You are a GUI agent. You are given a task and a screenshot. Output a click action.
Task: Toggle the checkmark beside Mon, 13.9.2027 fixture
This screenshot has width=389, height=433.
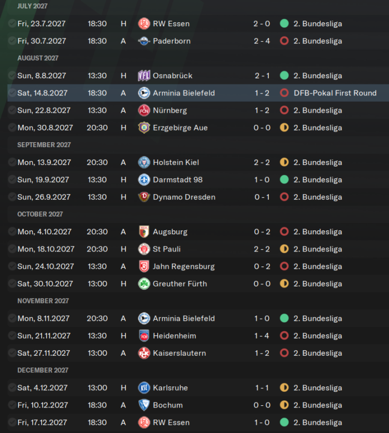click(12, 162)
